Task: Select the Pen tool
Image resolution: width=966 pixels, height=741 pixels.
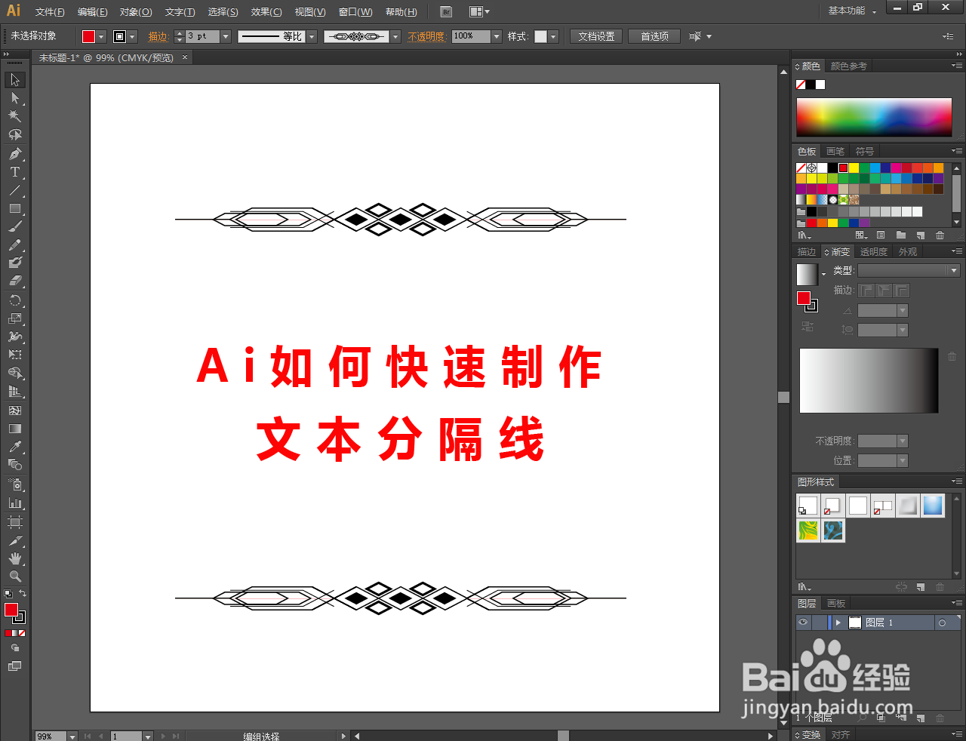Action: [x=14, y=153]
